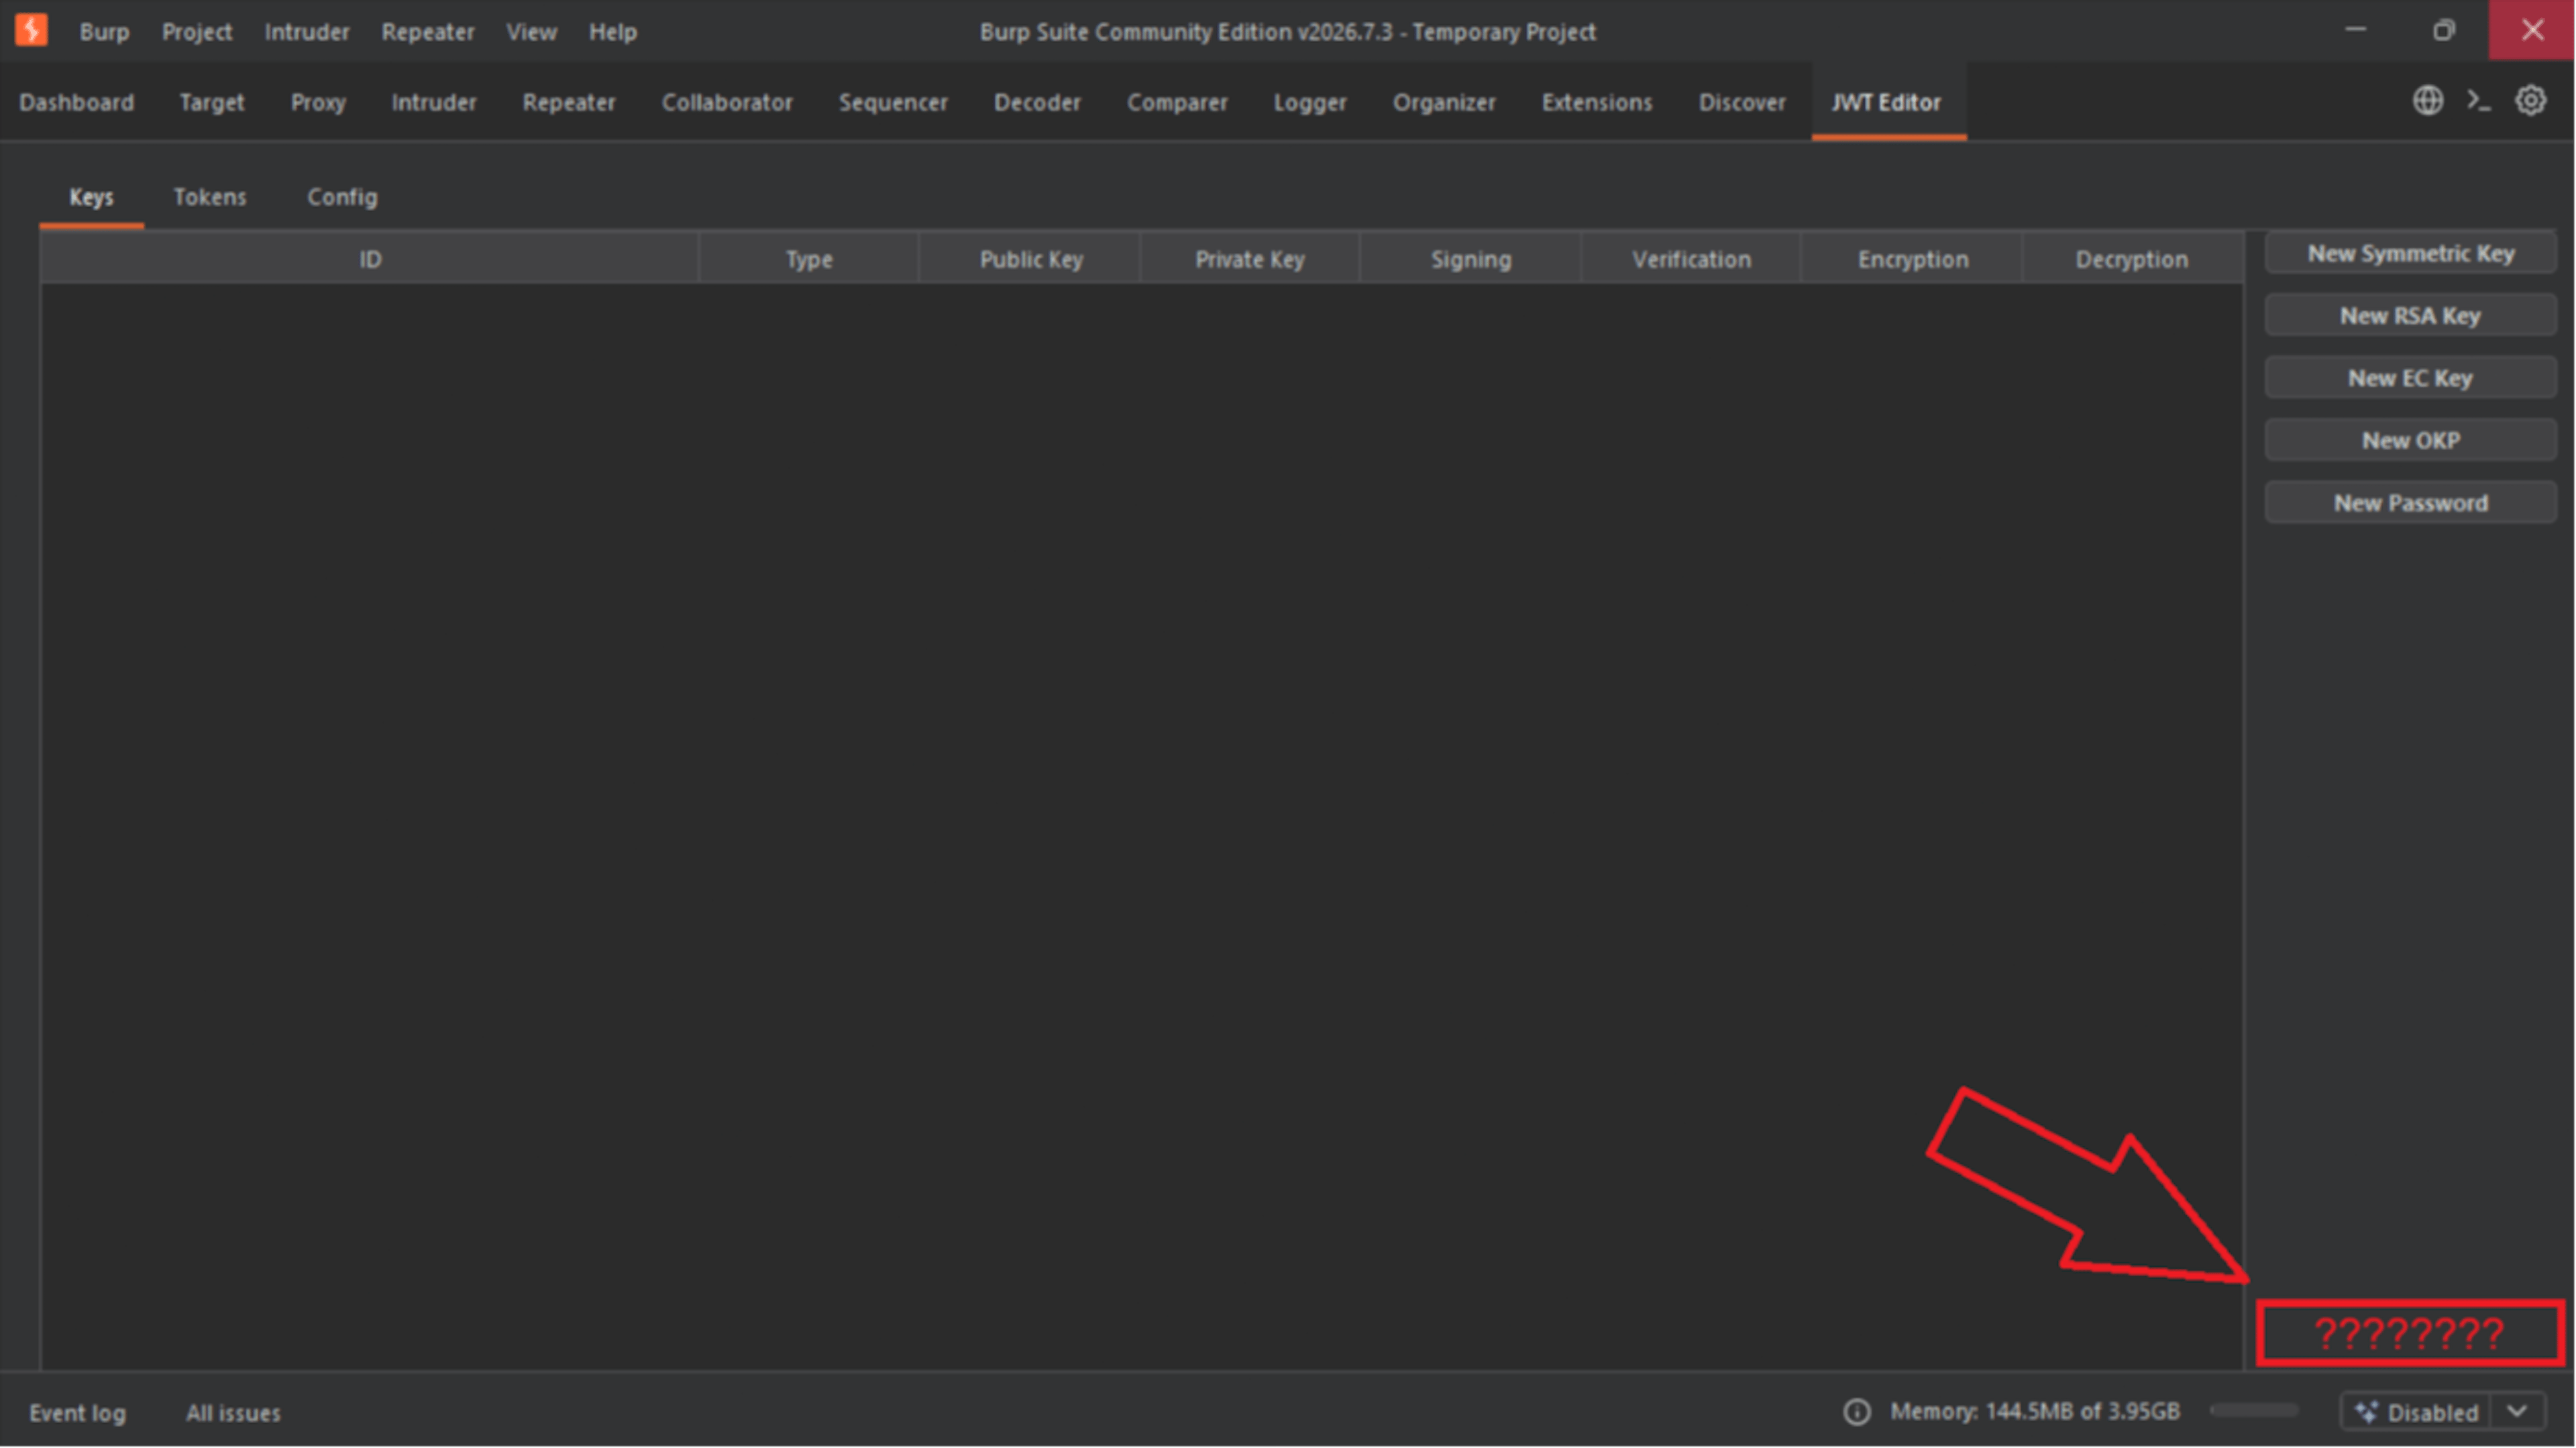Switch to the Organizer tab
This screenshot has height=1448, width=2576.
1444,102
